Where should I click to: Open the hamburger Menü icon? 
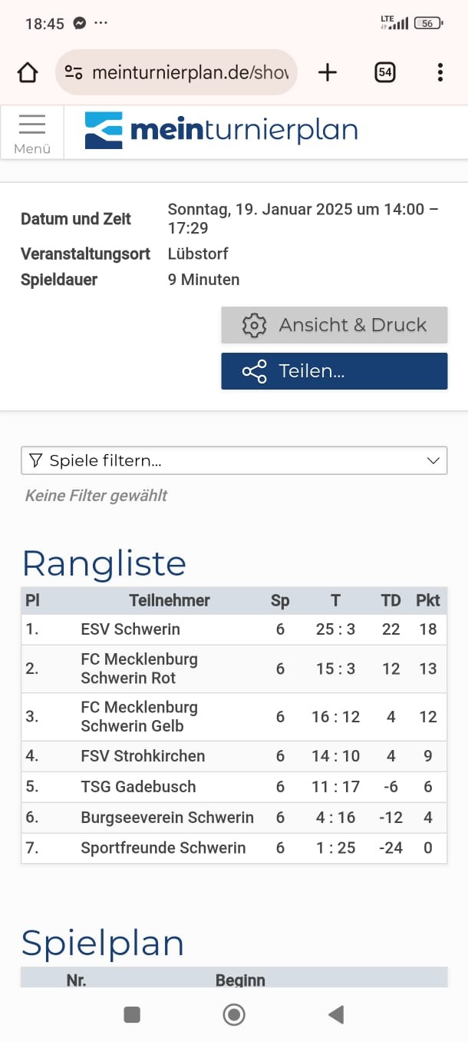tap(32, 132)
